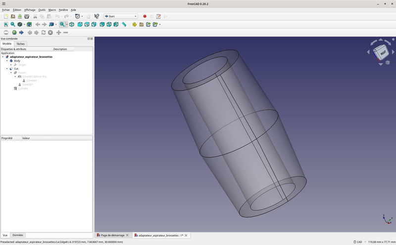Click the Save document icon
The height and width of the screenshot is (245, 396).
(20, 16)
